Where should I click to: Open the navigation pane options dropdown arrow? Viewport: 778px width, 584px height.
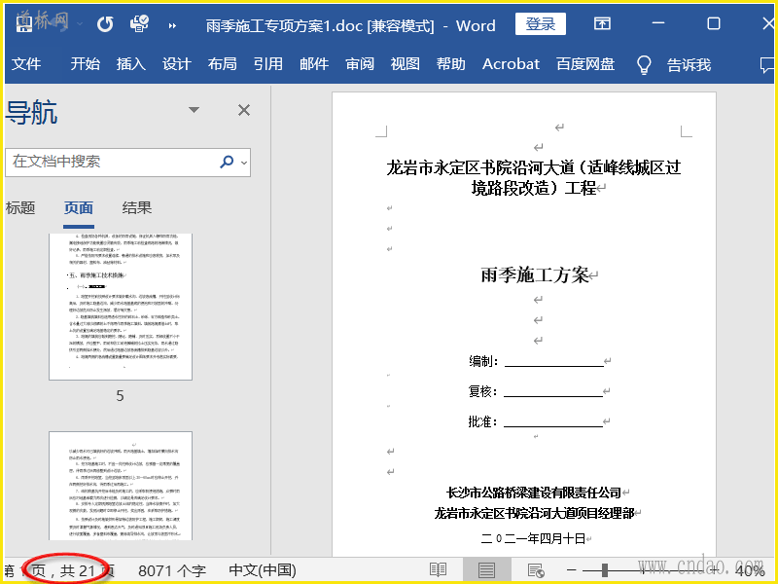pyautogui.click(x=194, y=110)
